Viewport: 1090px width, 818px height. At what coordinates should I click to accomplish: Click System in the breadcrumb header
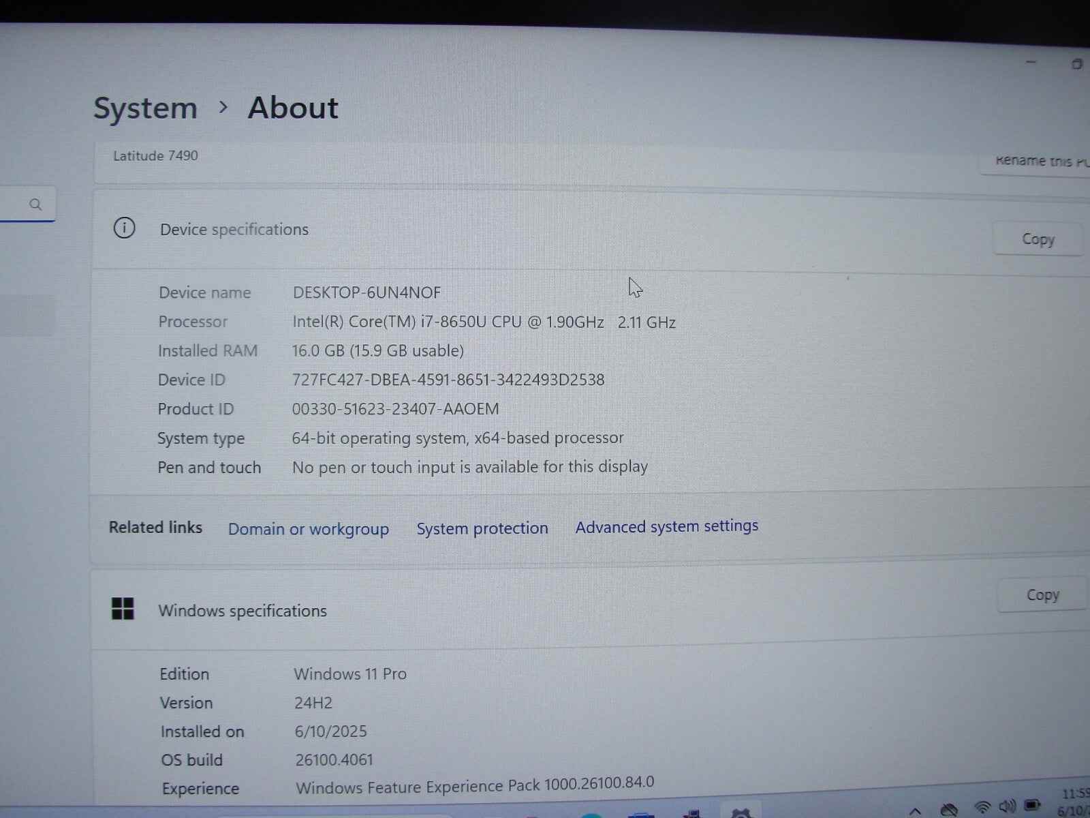144,108
